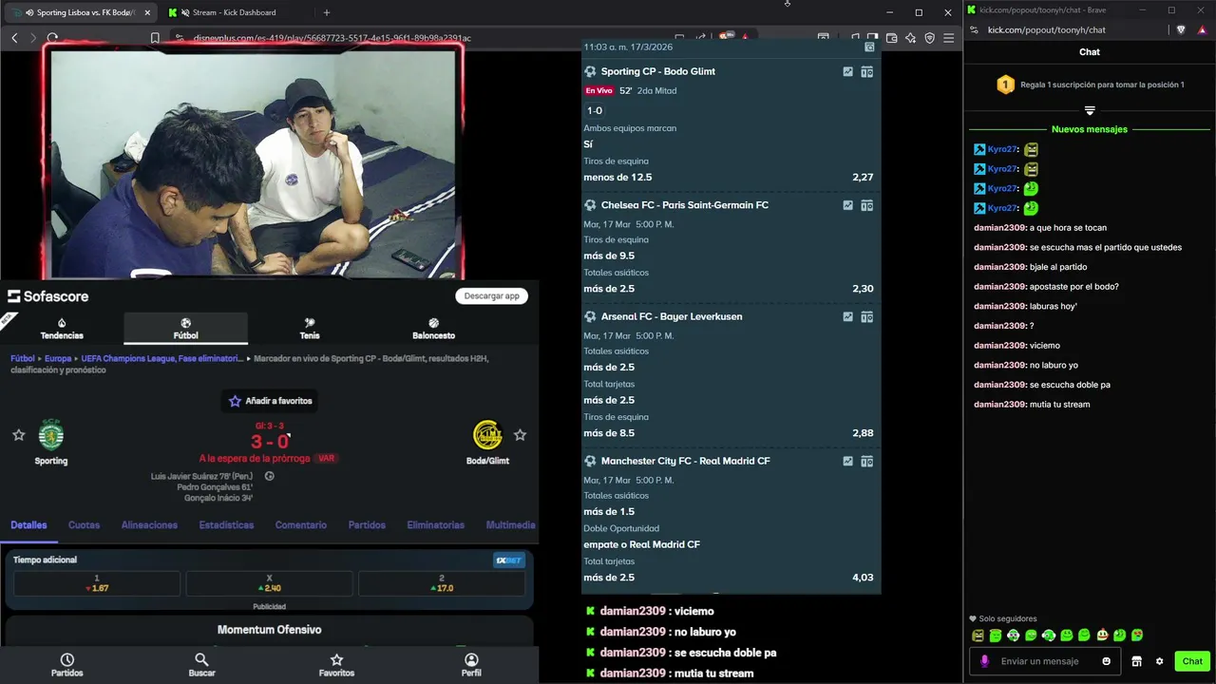Switch to the Alineaciones tab
The width and height of the screenshot is (1216, 684).
[149, 525]
